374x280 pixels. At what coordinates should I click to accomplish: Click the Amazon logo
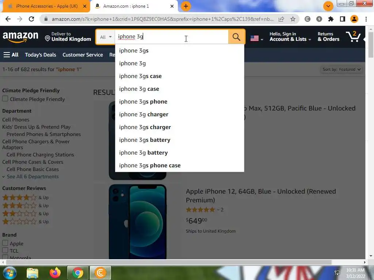point(20,37)
